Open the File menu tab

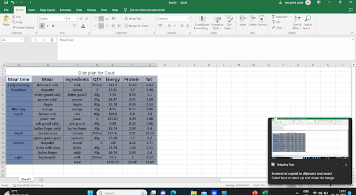click(6, 10)
